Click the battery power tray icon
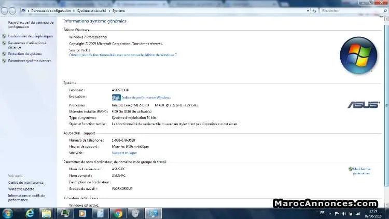Viewport: 389px width, 219px height. point(351,213)
